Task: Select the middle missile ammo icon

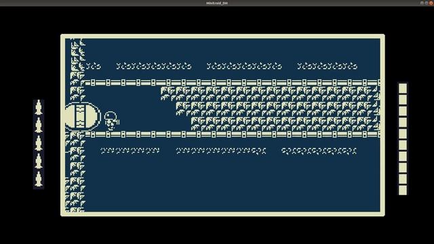Action: click(39, 143)
